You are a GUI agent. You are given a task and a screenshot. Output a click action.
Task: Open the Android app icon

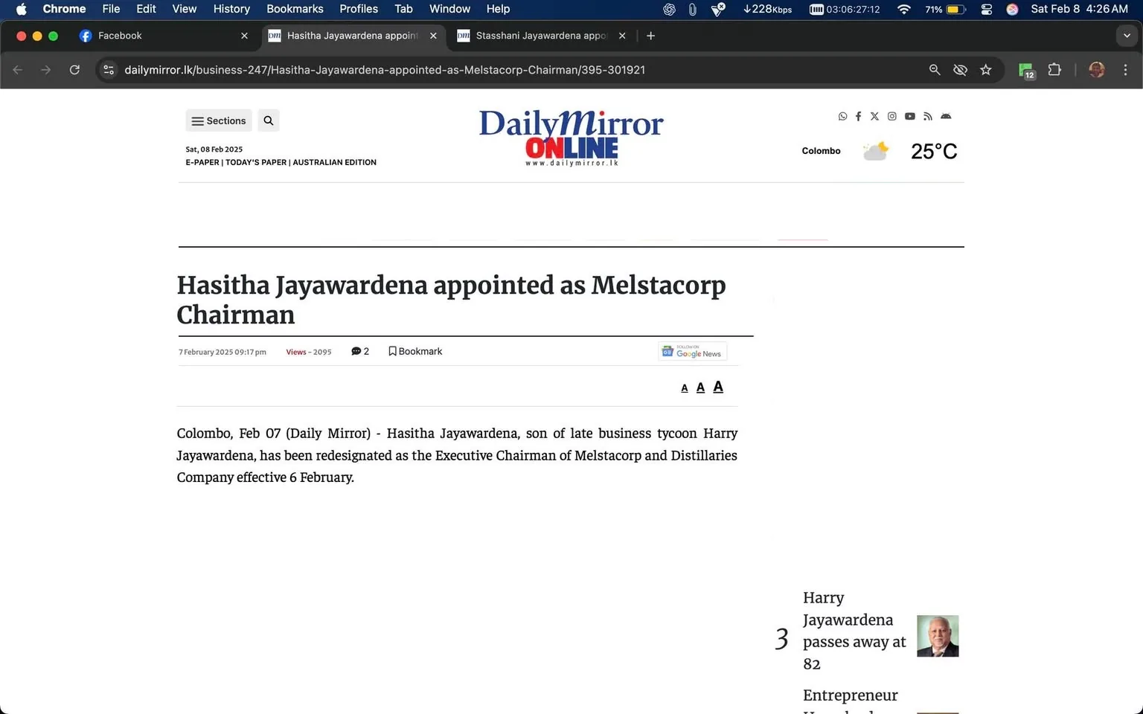(x=946, y=116)
